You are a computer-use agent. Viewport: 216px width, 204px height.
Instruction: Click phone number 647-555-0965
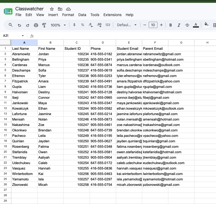(x=103, y=97)
